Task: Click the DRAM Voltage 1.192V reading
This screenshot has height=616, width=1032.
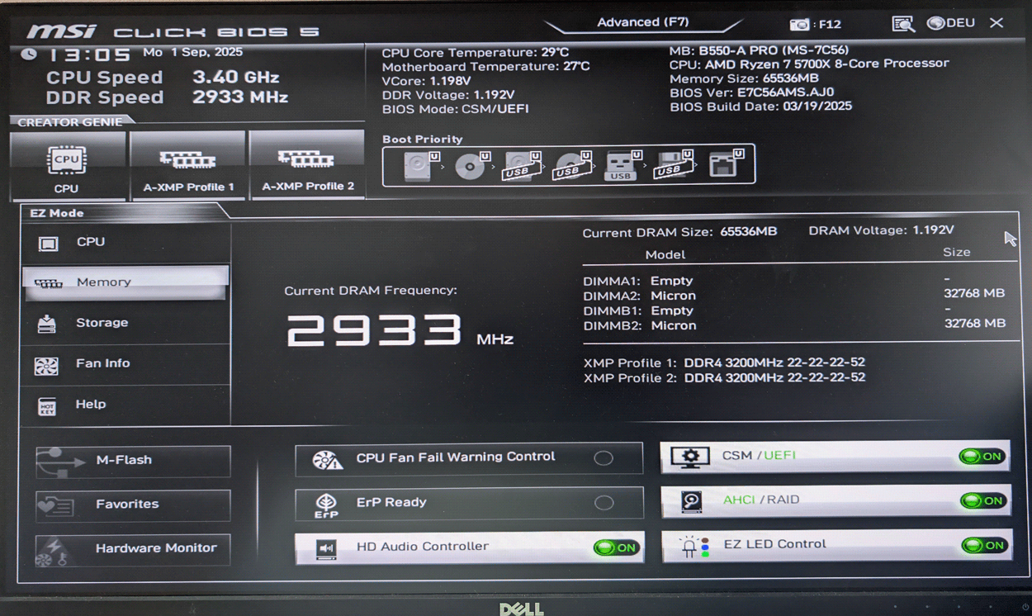Action: coord(882,230)
